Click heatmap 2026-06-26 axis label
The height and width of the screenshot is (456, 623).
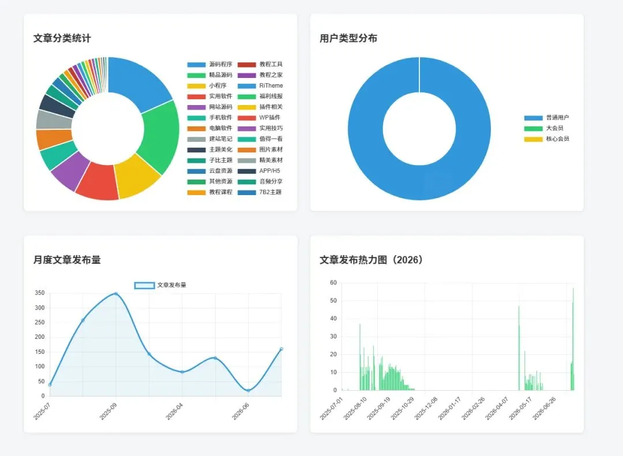[544, 408]
